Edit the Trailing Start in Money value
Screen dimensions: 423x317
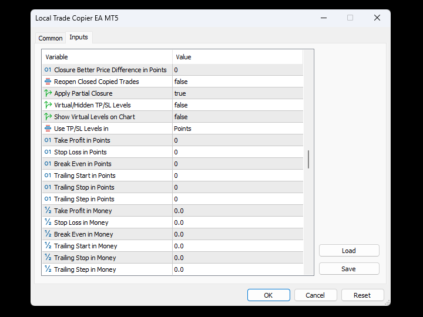[238, 245]
